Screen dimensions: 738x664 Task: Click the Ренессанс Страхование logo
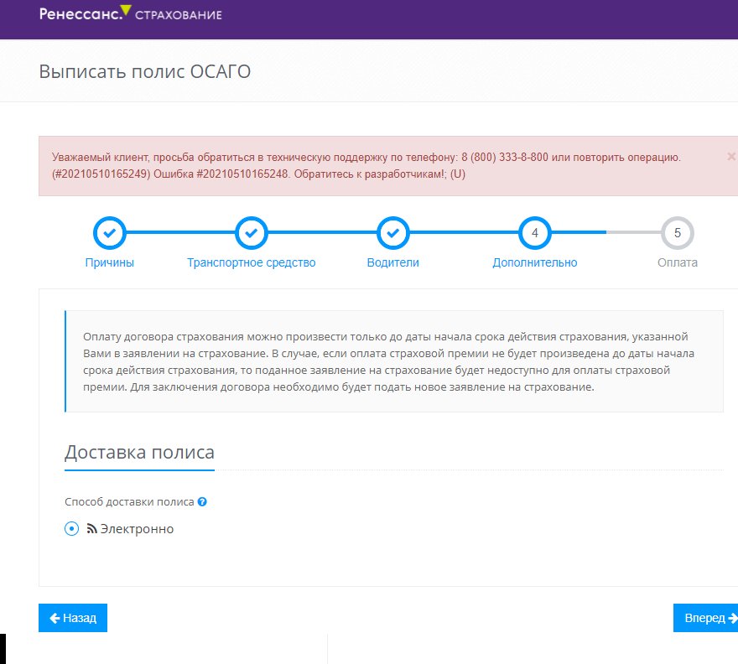coord(130,13)
